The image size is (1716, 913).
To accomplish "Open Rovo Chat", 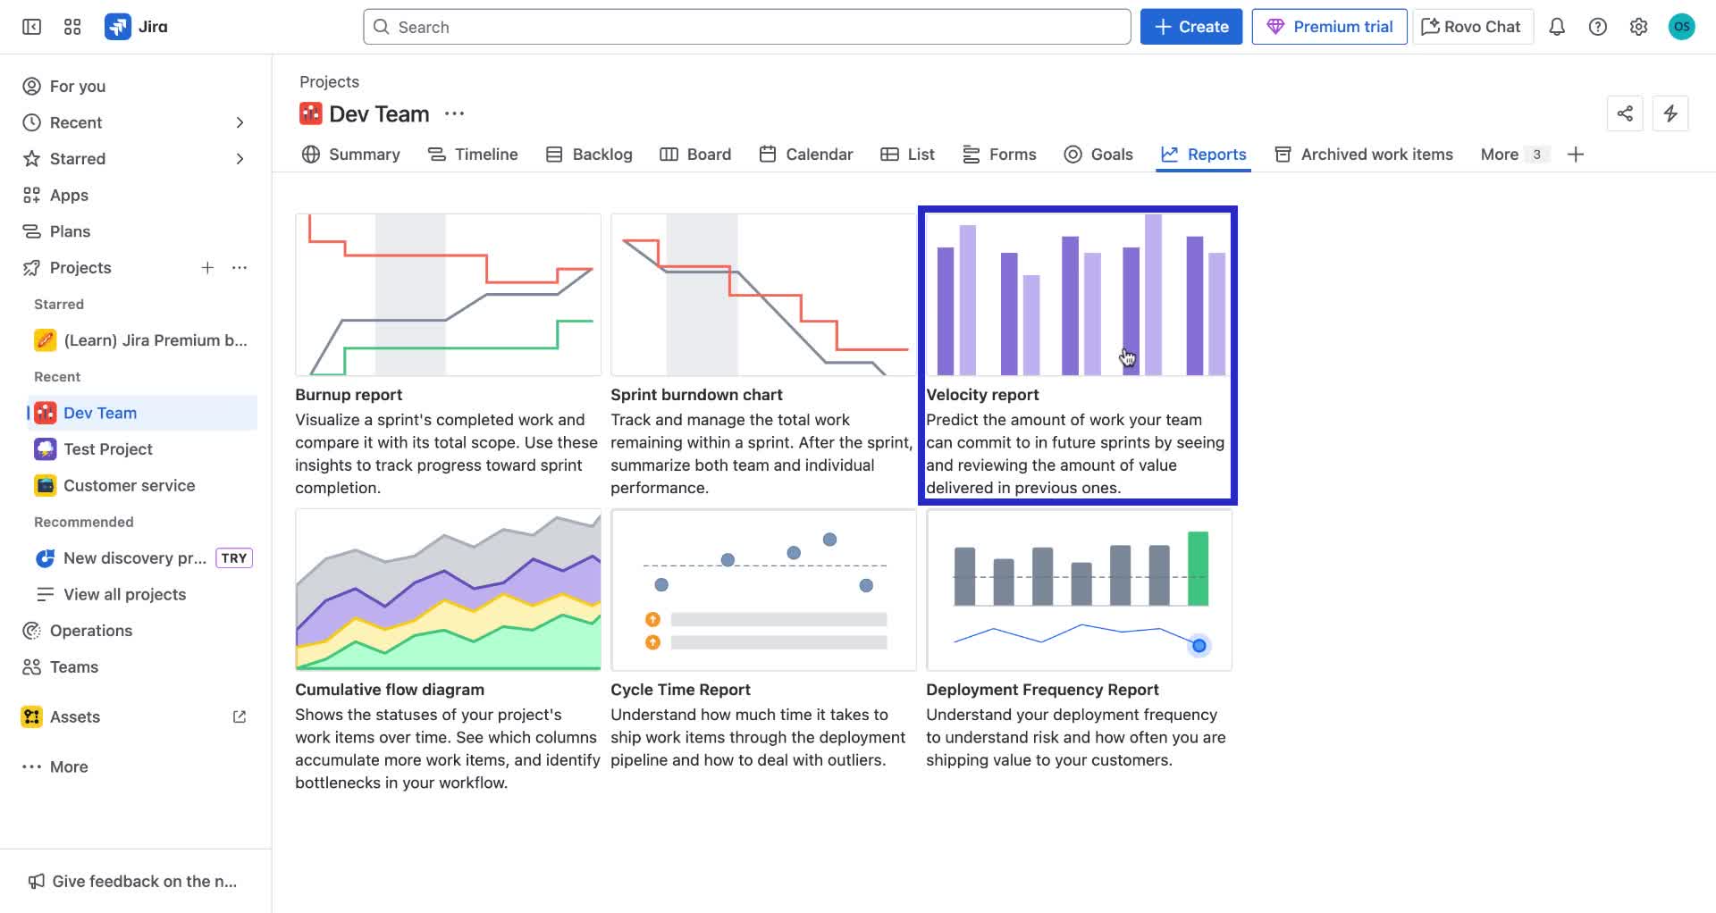I will tap(1471, 26).
